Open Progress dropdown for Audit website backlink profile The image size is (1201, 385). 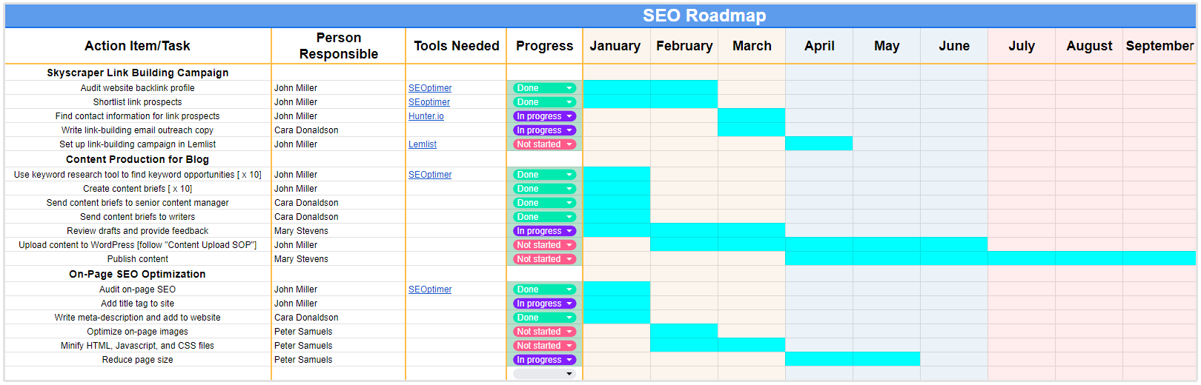[569, 88]
